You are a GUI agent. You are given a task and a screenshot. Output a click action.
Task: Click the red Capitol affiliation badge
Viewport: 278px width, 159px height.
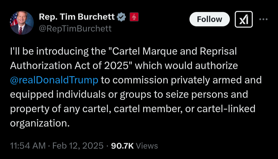point(134,17)
